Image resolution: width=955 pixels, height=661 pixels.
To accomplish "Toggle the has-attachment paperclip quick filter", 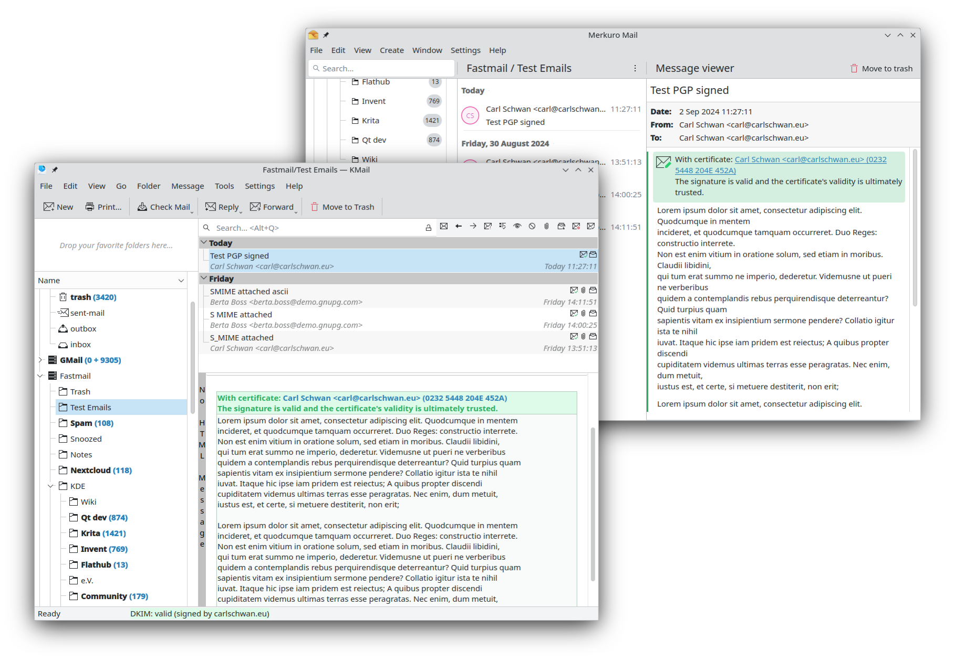I will coord(547,226).
